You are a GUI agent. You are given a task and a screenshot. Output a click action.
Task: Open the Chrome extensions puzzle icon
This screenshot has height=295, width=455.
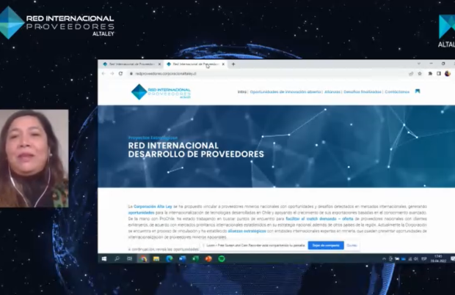pyautogui.click(x=430, y=73)
